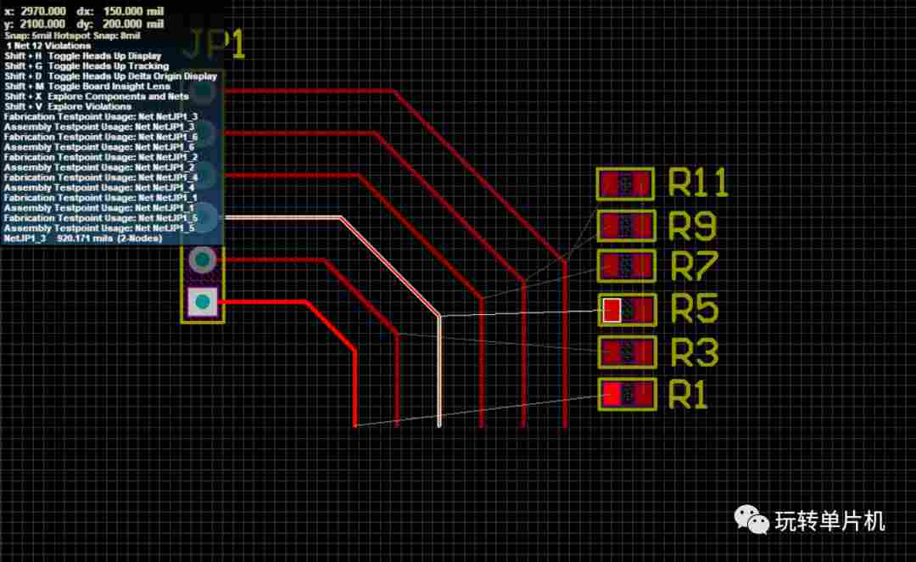This screenshot has width=916, height=562.
Task: Select the R3 resistor footprint
Action: 627,352
